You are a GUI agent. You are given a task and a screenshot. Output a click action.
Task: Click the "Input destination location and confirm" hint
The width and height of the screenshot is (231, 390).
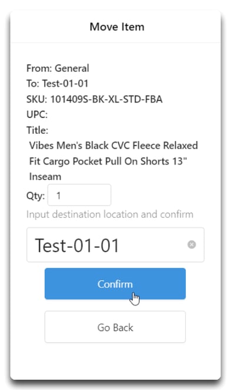110,214
